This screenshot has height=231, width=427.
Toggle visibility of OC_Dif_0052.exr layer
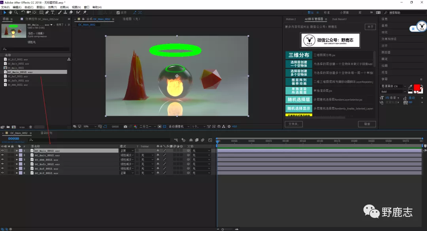point(2,173)
